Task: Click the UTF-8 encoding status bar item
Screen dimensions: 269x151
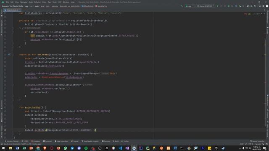Action: pos(251,144)
